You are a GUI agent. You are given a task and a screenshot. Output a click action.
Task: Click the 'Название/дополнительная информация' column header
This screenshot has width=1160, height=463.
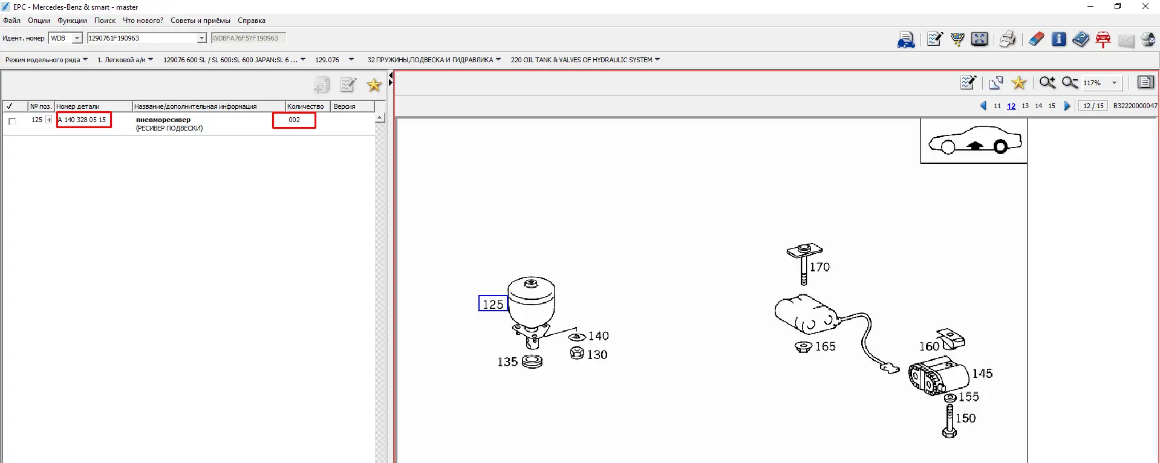[209, 106]
